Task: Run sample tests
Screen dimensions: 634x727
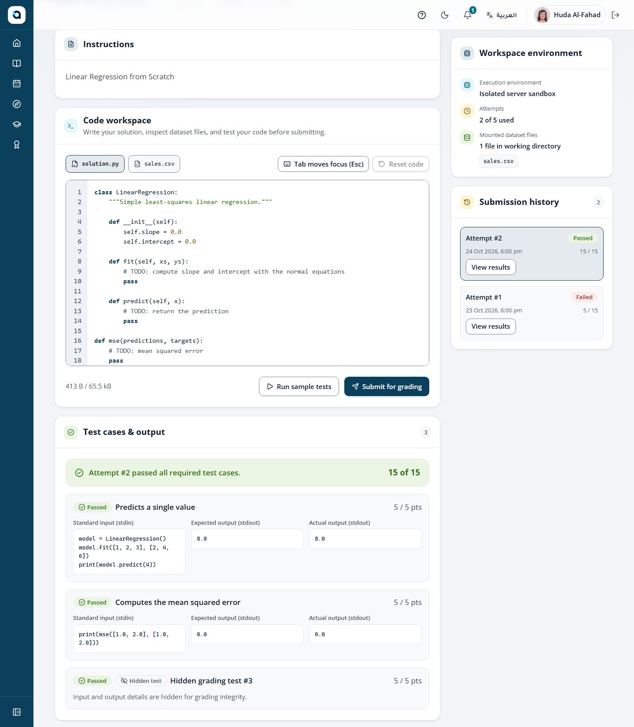Action: click(299, 386)
